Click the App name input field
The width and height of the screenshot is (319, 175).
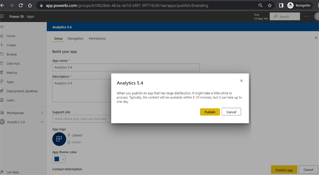coord(126,67)
